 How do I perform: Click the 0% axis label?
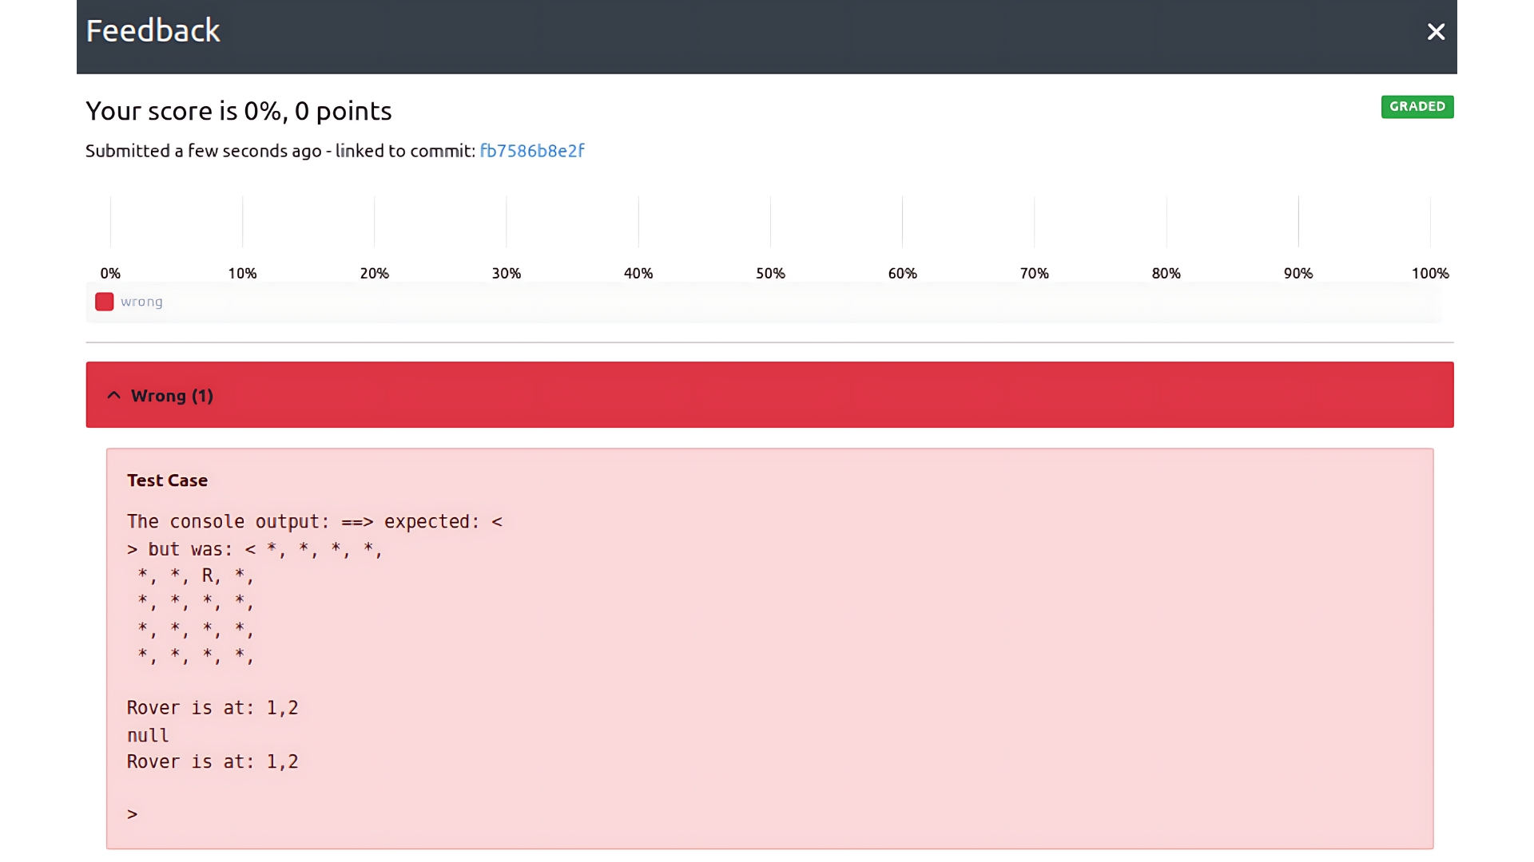(x=110, y=274)
